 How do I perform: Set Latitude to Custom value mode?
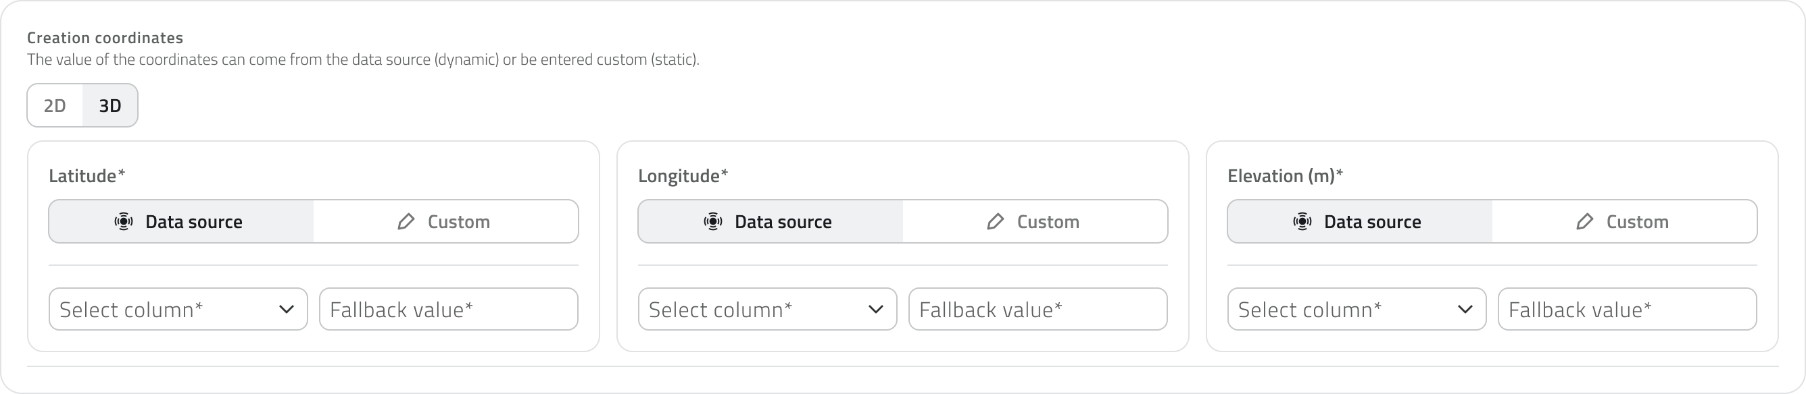[445, 222]
